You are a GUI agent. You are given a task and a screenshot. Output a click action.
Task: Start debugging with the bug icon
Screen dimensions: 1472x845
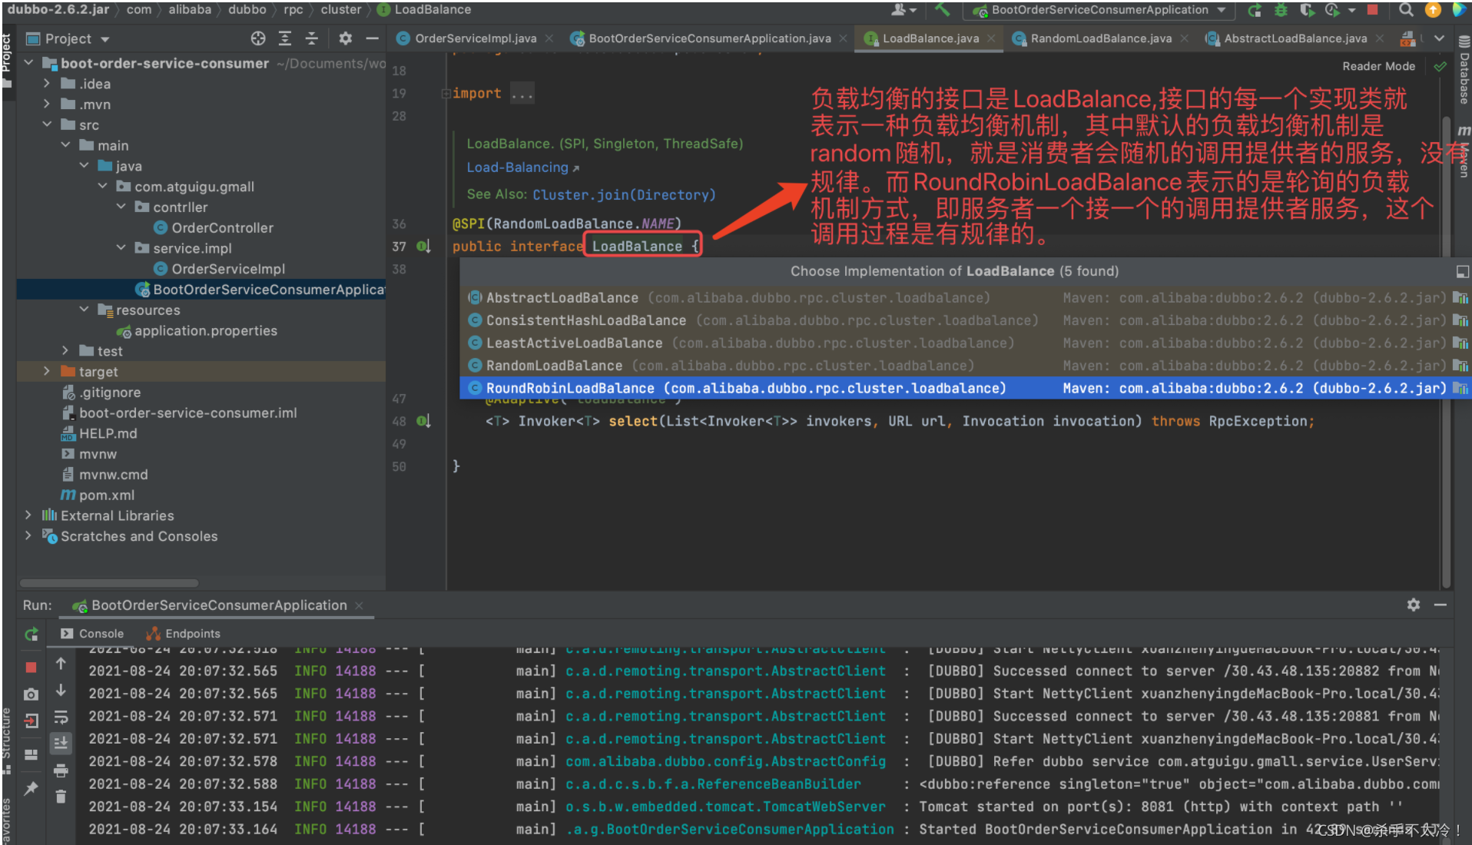click(x=1281, y=10)
